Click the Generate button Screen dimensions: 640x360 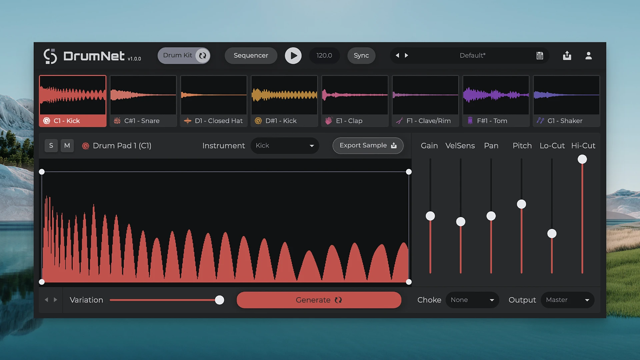tap(319, 300)
